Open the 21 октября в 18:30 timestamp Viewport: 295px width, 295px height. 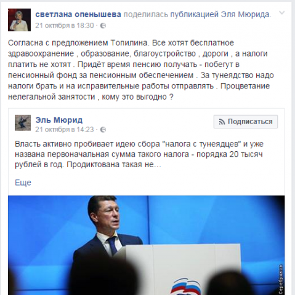tap(65, 26)
